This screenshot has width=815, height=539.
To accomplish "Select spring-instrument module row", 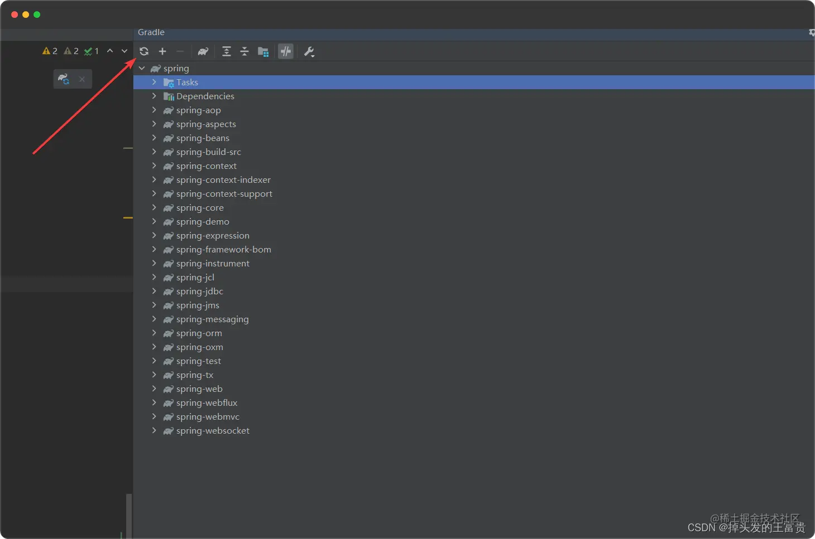I will [x=473, y=263].
